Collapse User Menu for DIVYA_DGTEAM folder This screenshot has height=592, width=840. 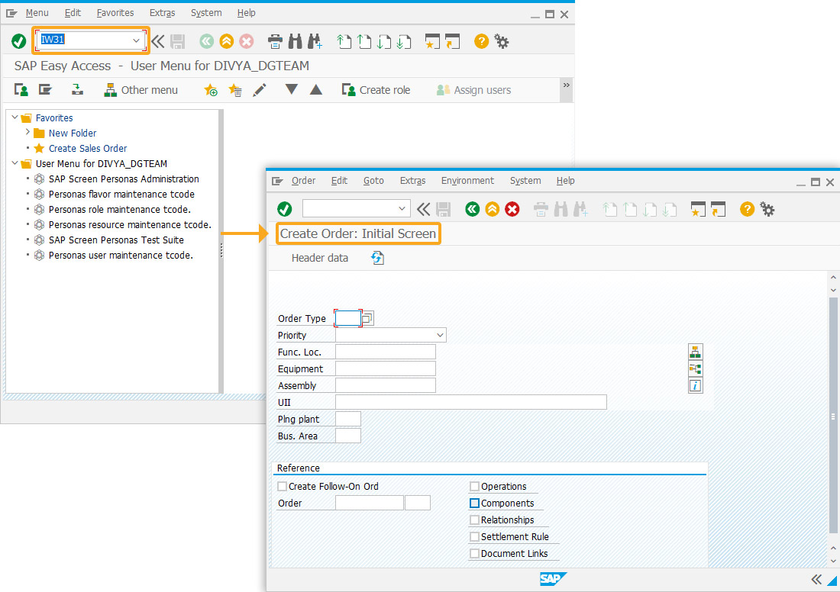pyautogui.click(x=15, y=162)
